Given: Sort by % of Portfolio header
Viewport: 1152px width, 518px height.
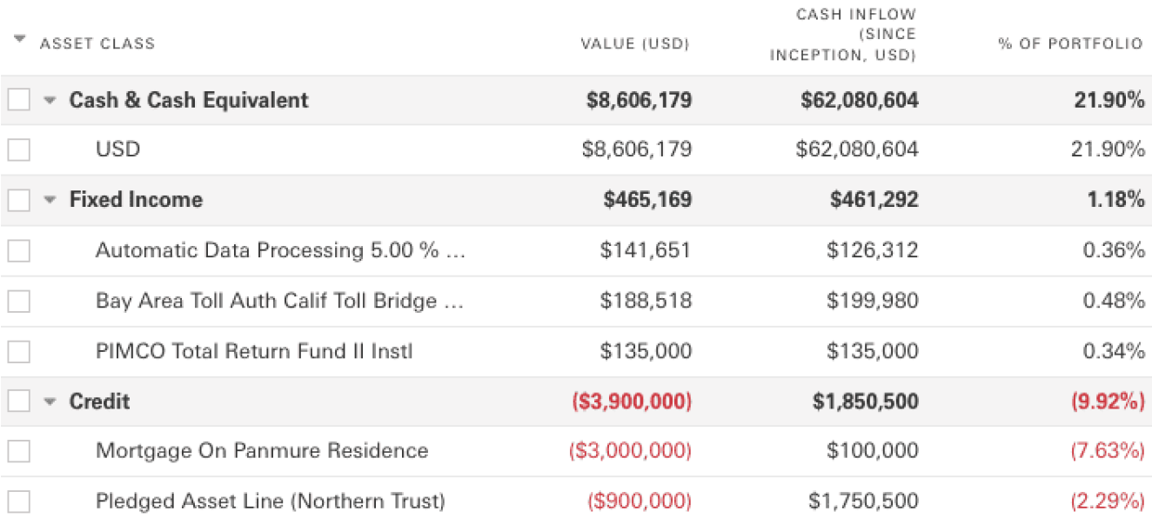Looking at the screenshot, I should (1070, 43).
